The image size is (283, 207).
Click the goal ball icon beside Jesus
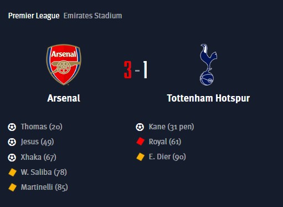click(x=12, y=142)
